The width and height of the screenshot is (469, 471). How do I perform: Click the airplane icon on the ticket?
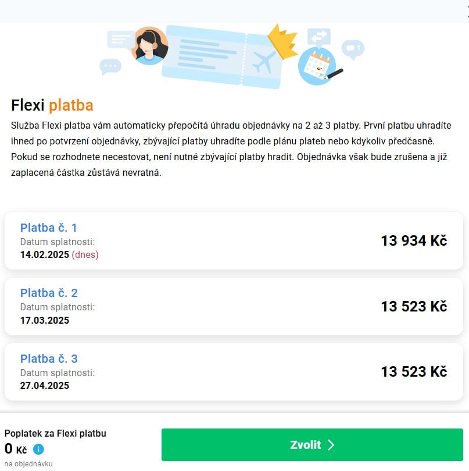click(x=264, y=62)
